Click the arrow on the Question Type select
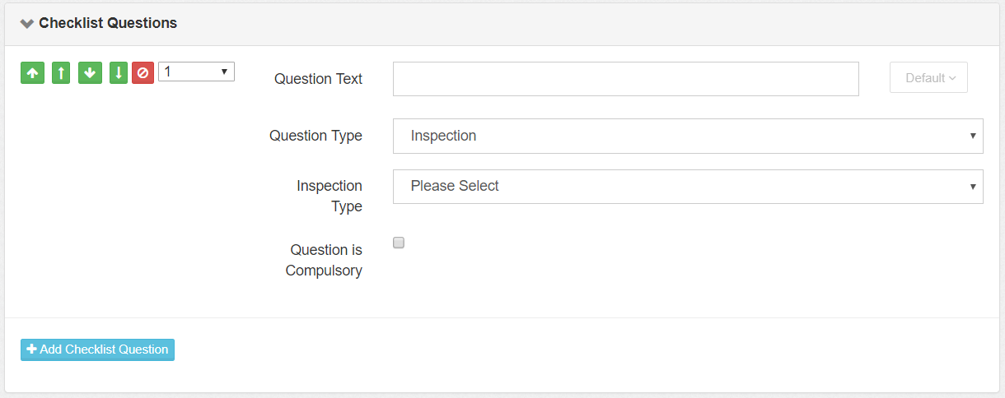1005x398 pixels. coord(973,136)
